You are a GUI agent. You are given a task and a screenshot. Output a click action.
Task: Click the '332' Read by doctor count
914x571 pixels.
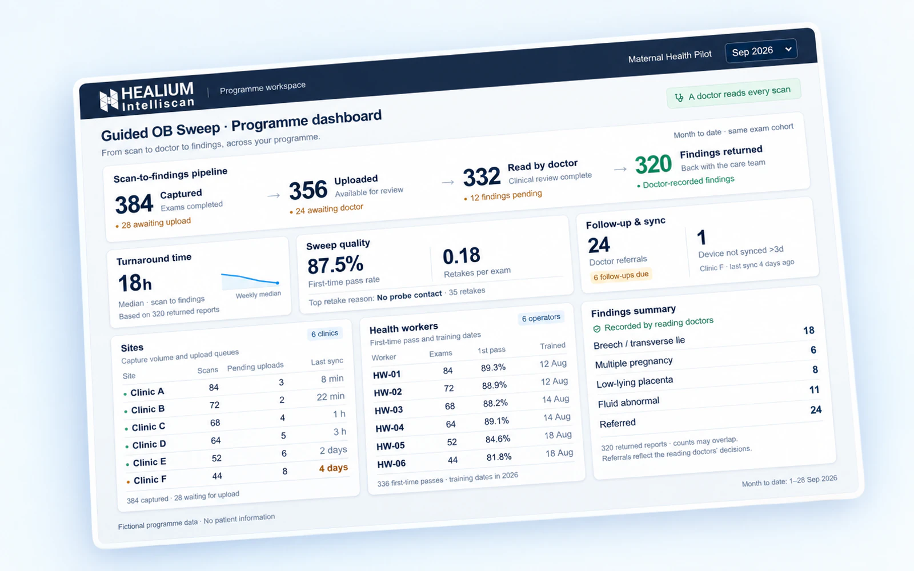482,177
